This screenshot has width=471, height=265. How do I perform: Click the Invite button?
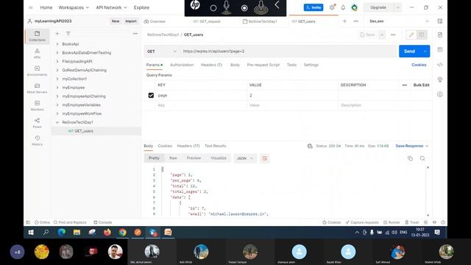click(314, 7)
